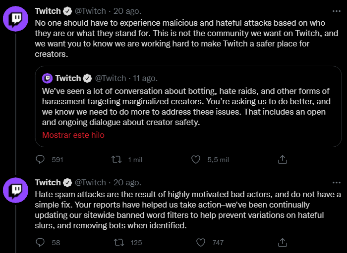Like the tweet with 747 likes
Viewport: 347px width, 253px height.
pos(200,242)
